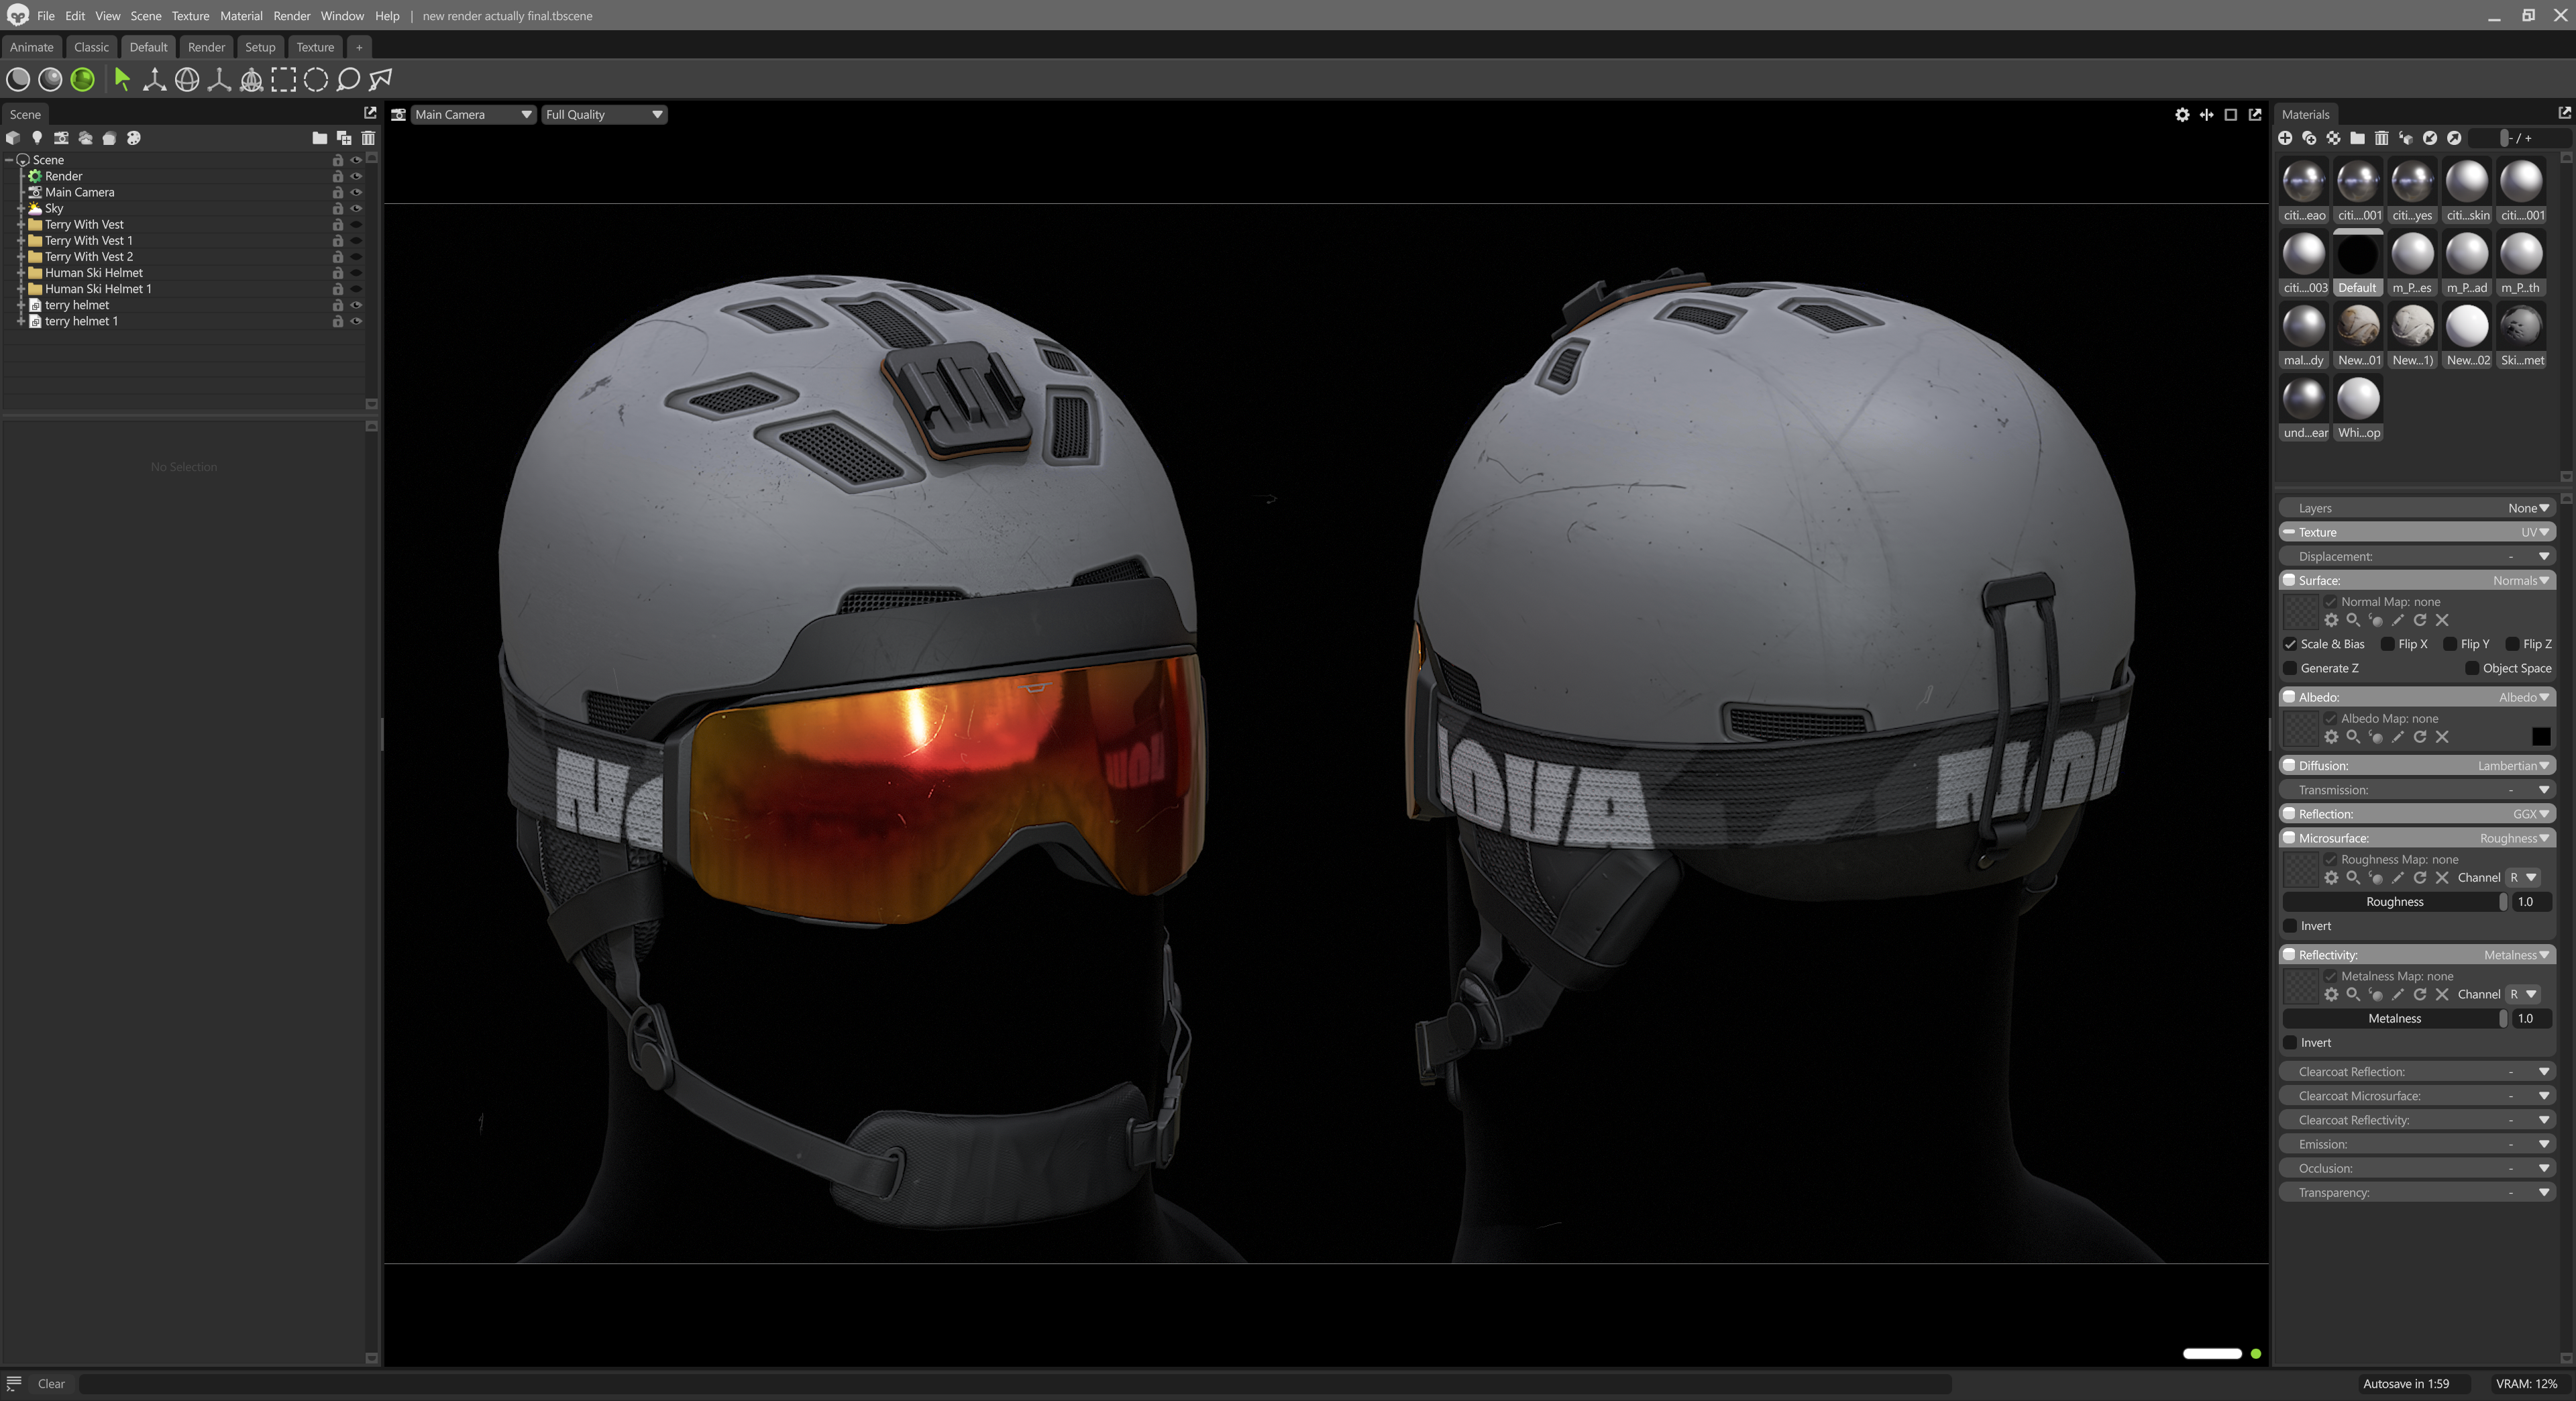Expand the Human Ski Helmet folder
Screen dimensions: 2576x1401
point(21,273)
